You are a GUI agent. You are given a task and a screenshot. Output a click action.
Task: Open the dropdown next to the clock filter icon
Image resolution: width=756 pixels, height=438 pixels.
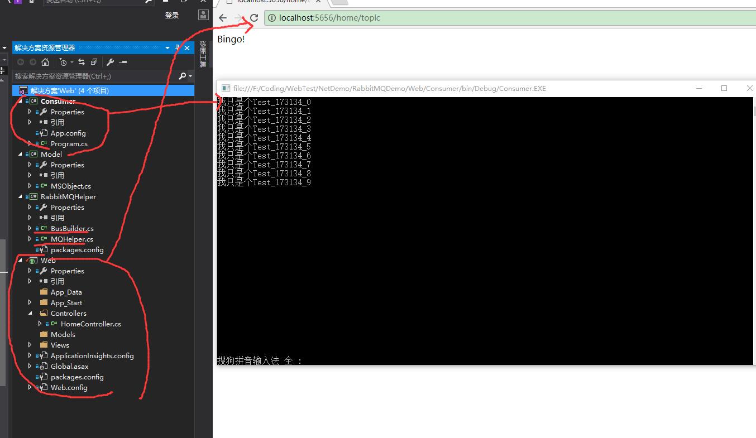pyautogui.click(x=71, y=62)
